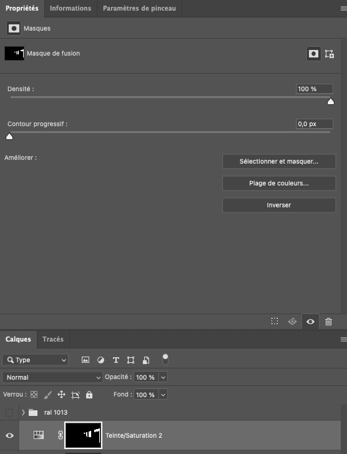Viewport: 347px width, 454px height.
Task: Hide the Teinte/Saturation 2 layer
Action: pyautogui.click(x=9, y=435)
